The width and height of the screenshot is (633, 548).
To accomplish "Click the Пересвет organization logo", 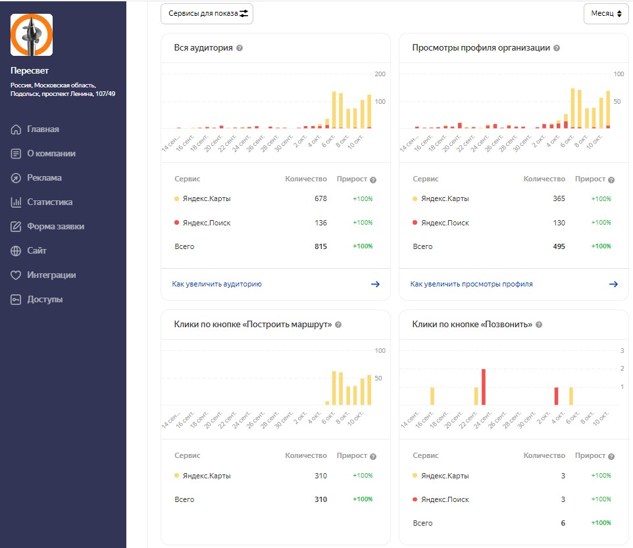I will pyautogui.click(x=32, y=35).
